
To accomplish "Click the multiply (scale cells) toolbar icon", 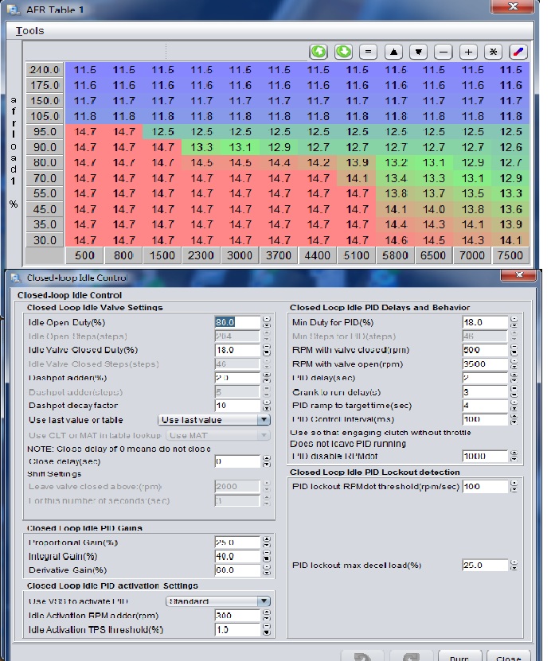I will click(494, 52).
